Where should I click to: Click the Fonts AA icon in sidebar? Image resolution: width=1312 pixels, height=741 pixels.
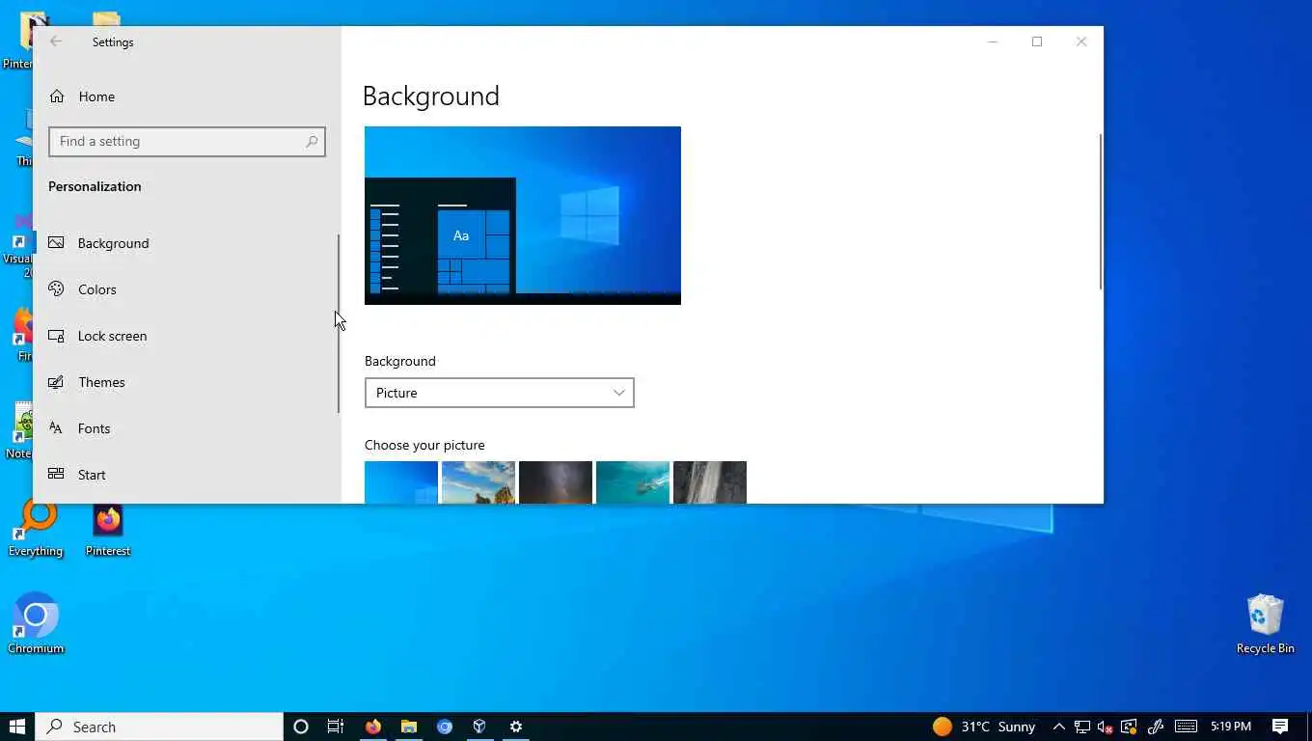[x=57, y=428]
